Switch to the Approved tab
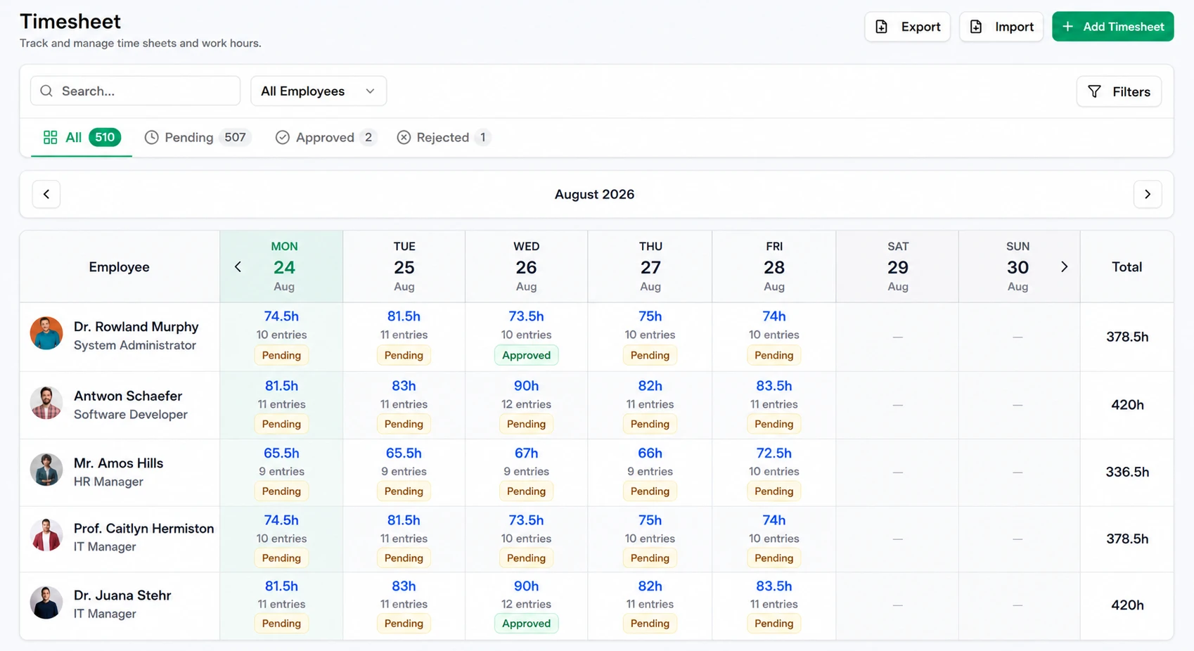This screenshot has width=1194, height=651. pyautogui.click(x=326, y=137)
